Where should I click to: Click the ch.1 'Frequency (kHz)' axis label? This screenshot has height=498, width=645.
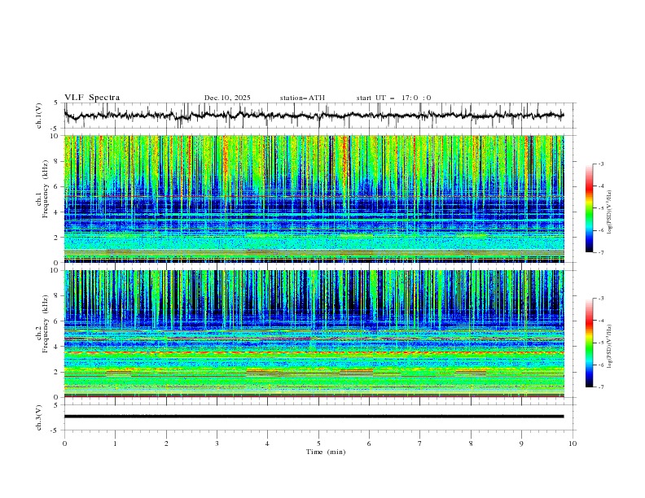point(46,189)
